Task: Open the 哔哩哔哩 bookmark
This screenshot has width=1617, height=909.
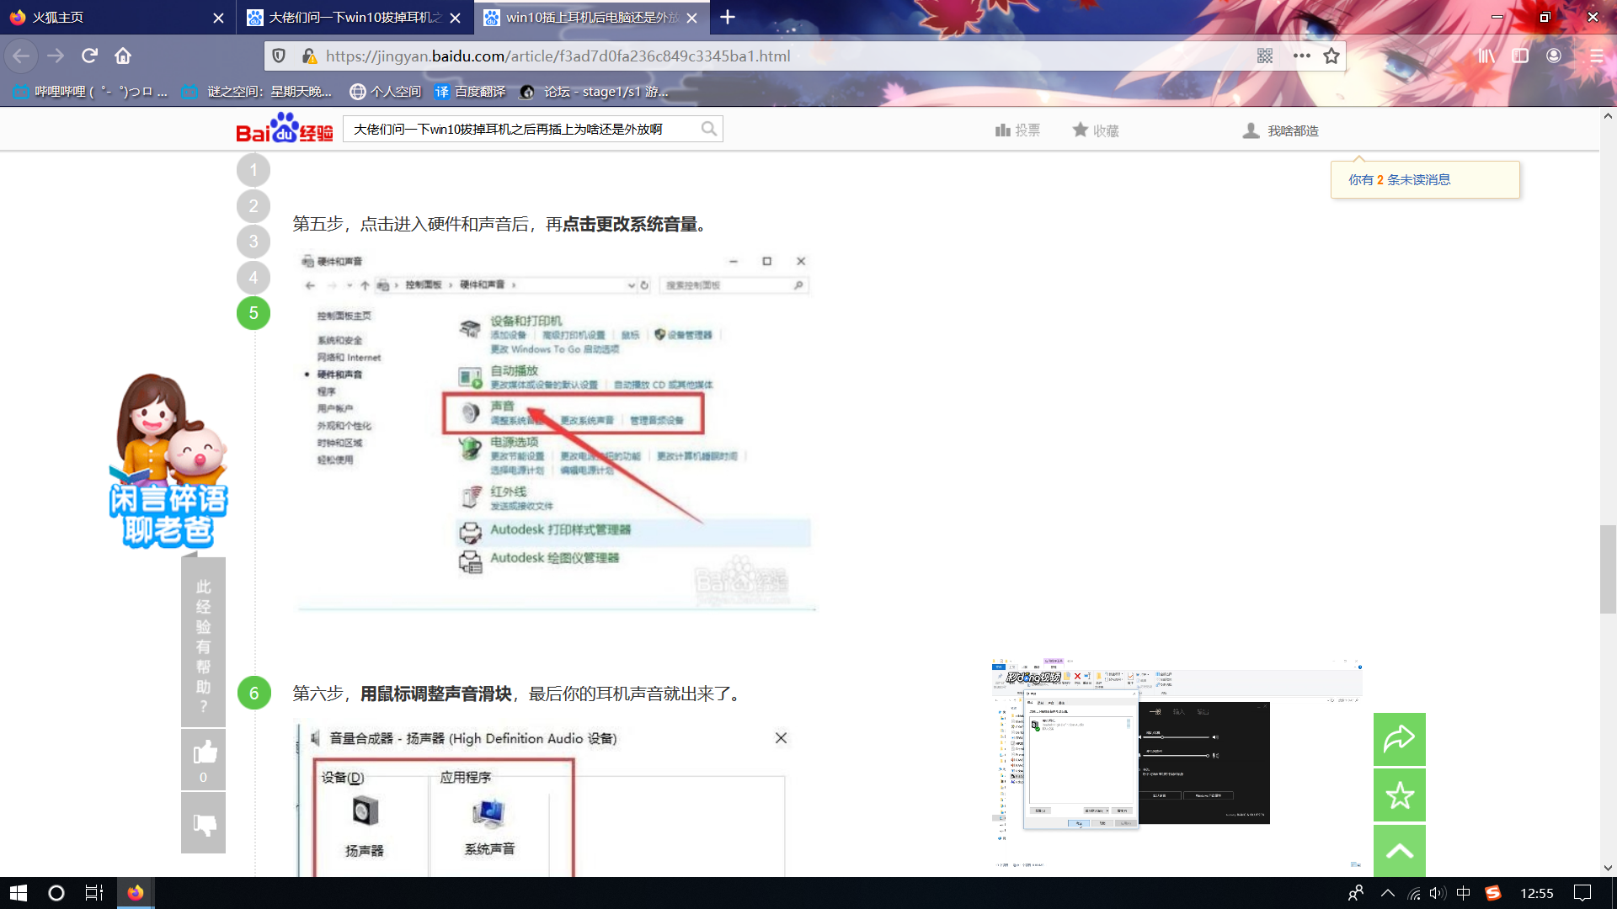Action: pyautogui.click(x=91, y=92)
